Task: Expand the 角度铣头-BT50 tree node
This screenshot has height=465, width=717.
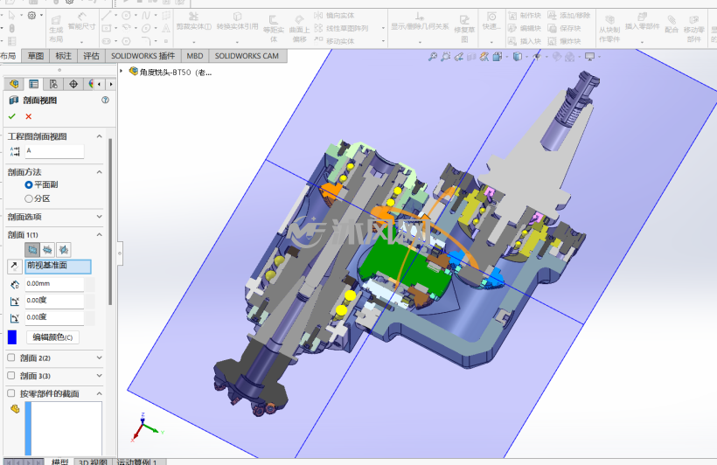Action: click(x=122, y=72)
